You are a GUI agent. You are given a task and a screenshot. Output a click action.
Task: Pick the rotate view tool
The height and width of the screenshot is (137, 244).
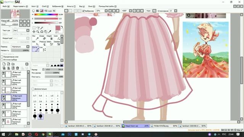pos(42,32)
